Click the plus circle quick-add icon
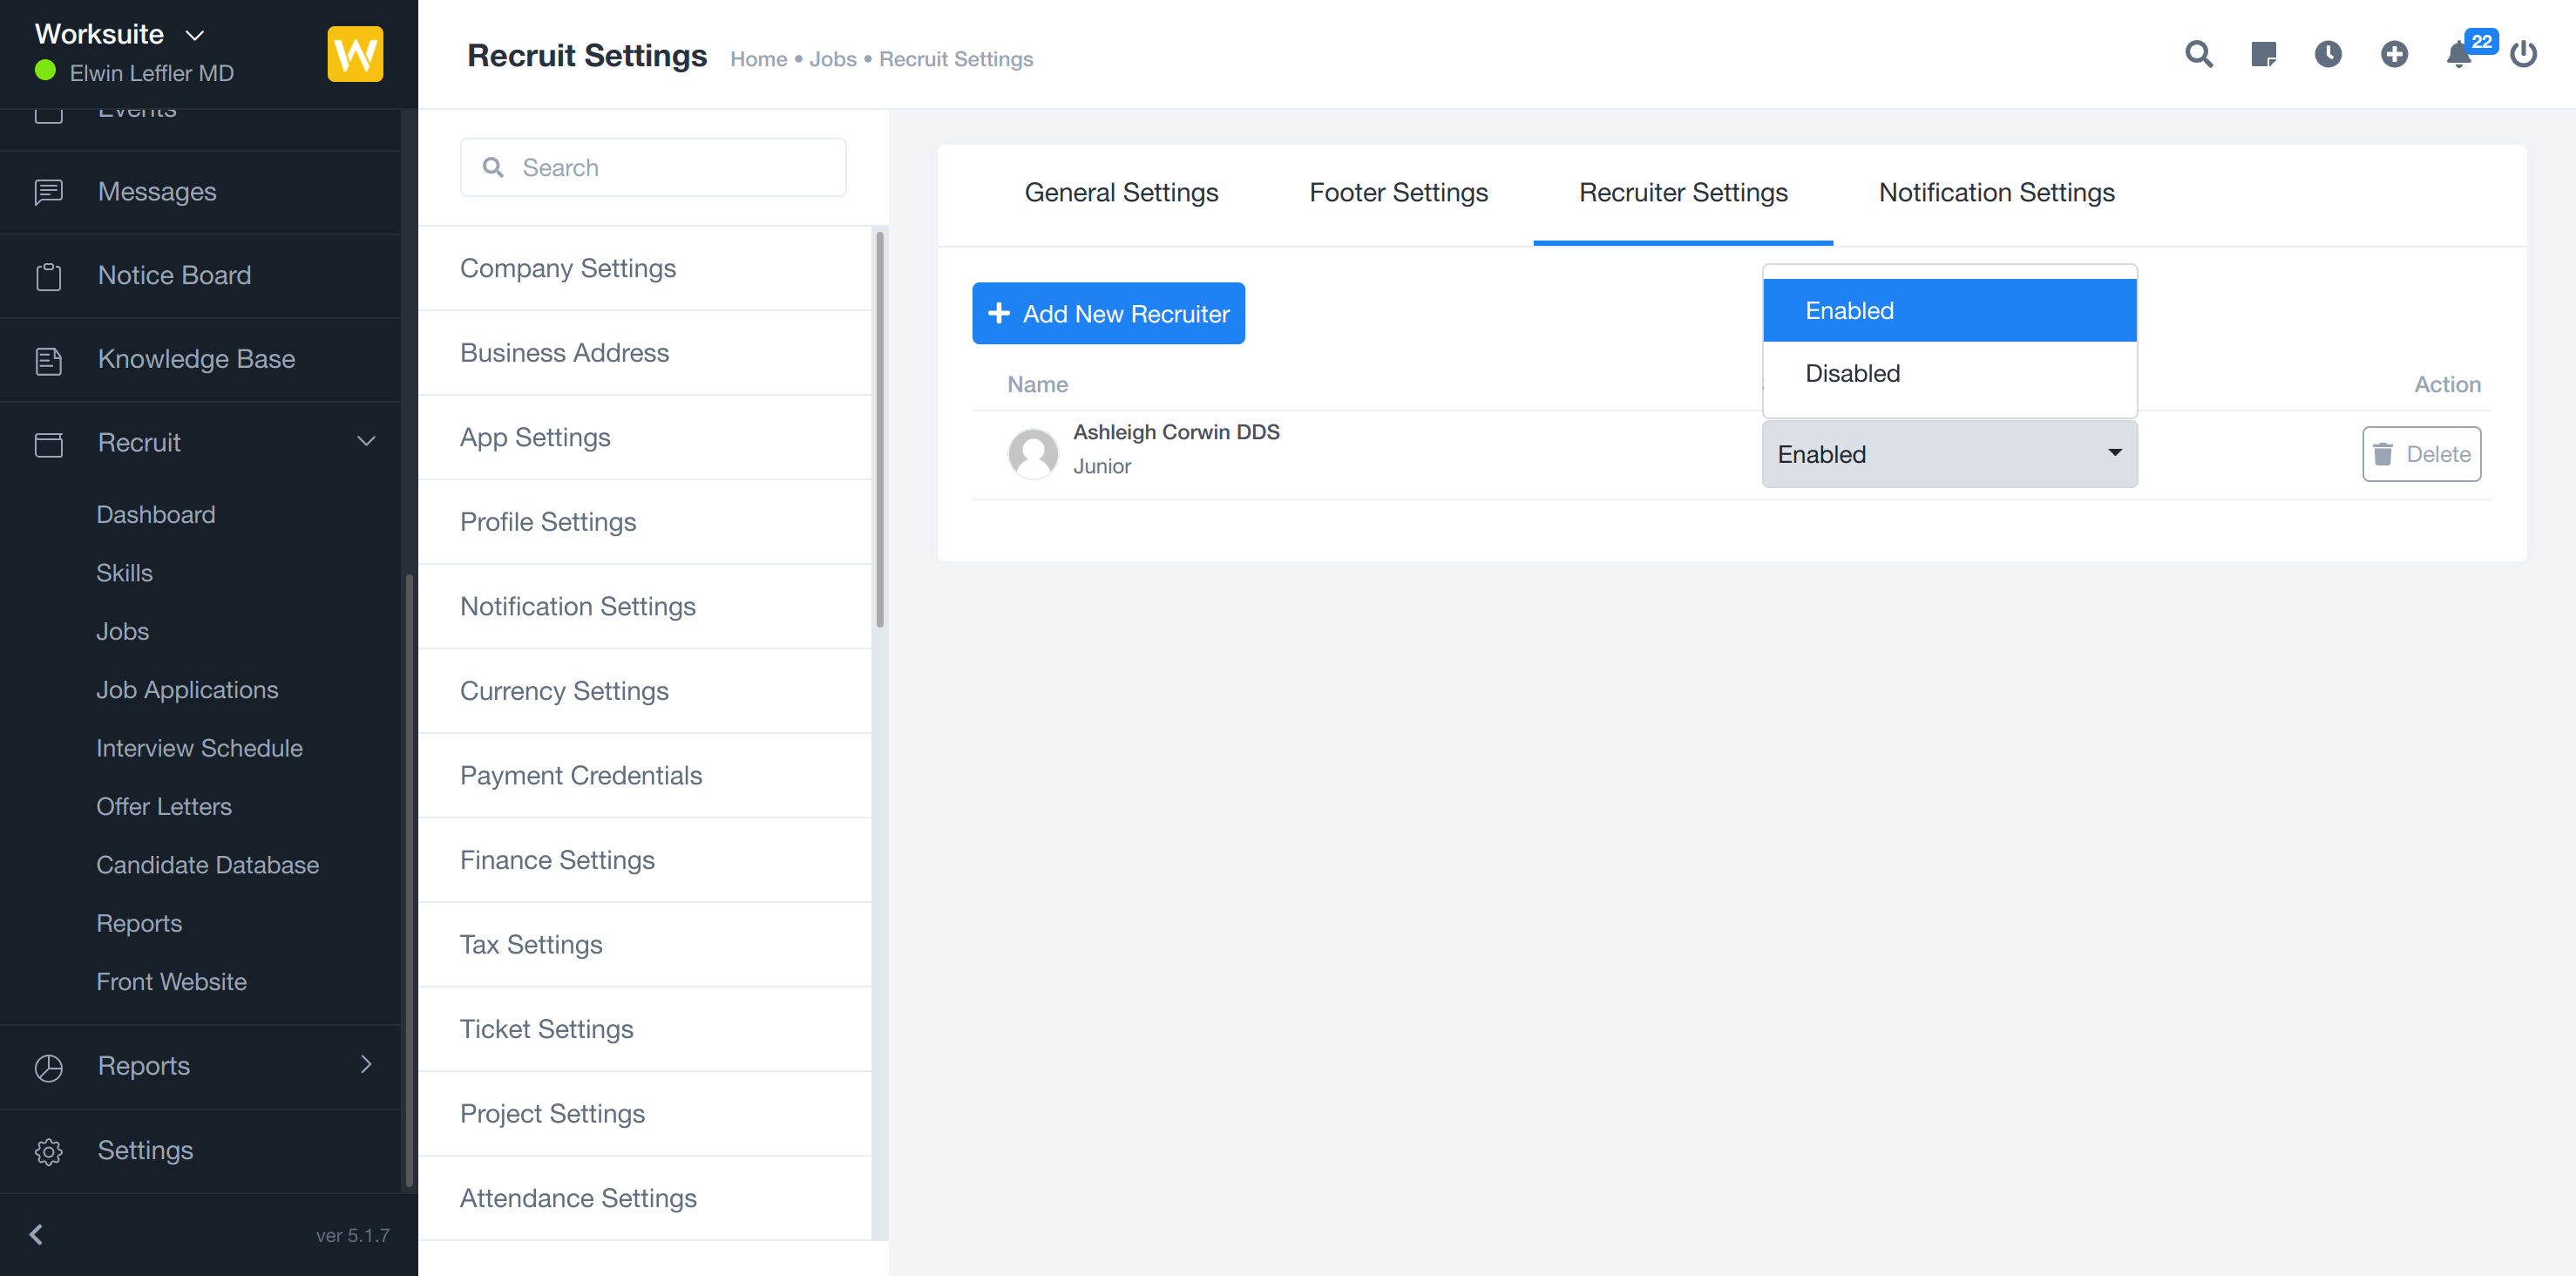Screen dimensions: 2576x1276 click(x=2394, y=54)
